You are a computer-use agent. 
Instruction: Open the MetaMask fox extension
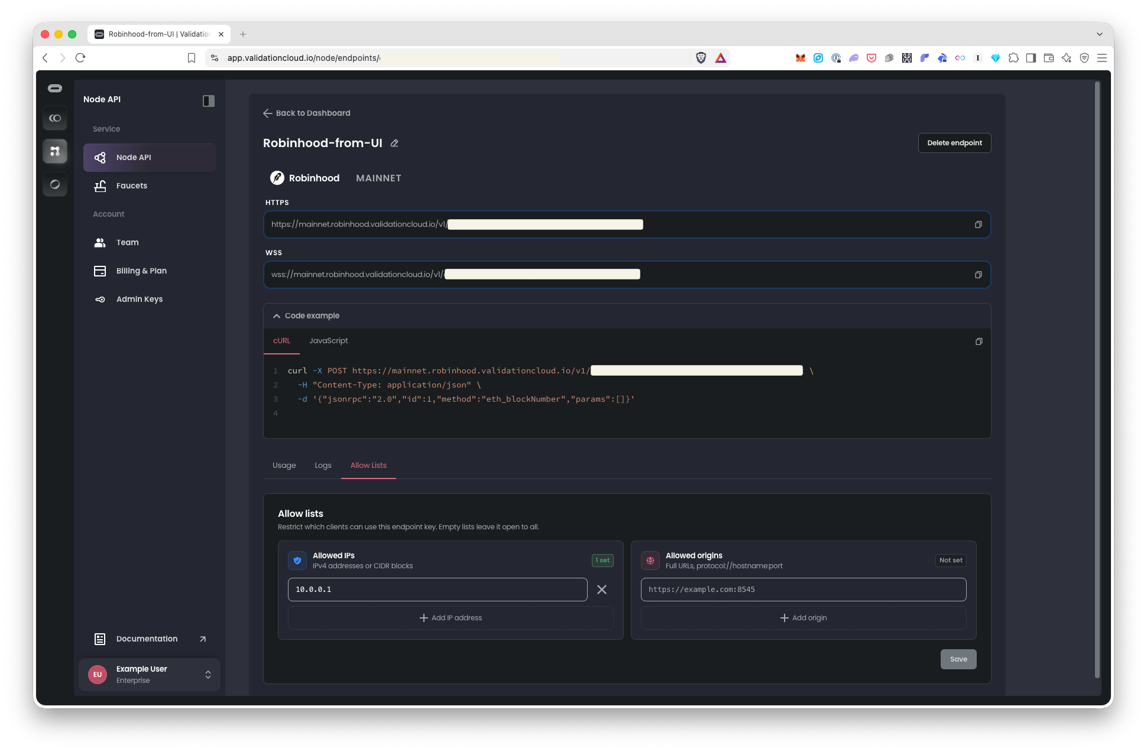coord(801,58)
